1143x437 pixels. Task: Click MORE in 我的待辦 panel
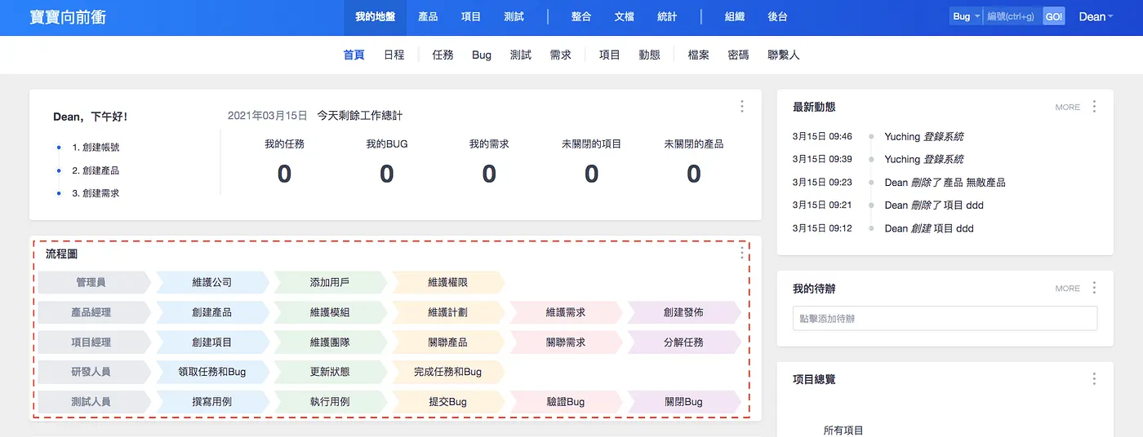[x=1067, y=288]
